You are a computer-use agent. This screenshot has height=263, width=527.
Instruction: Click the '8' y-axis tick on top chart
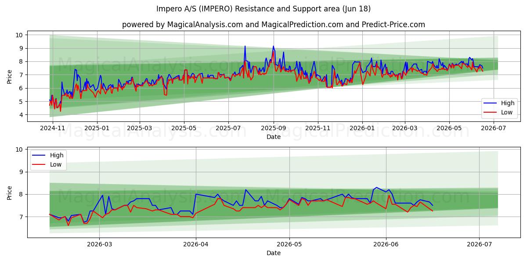[x=22, y=61]
